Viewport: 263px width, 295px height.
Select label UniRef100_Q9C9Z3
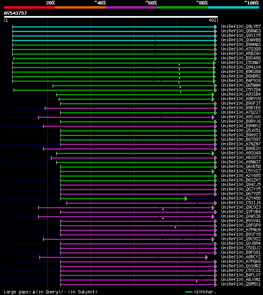click(x=241, y=207)
